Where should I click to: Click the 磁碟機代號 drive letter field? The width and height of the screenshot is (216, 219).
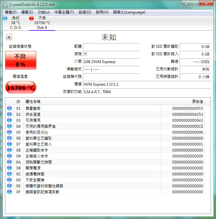point(111,77)
